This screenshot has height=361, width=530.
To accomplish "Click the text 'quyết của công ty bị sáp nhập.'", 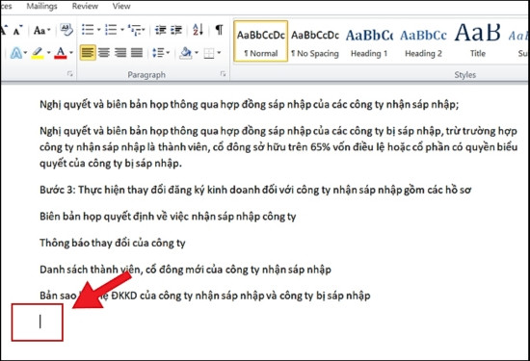I will (111, 164).
